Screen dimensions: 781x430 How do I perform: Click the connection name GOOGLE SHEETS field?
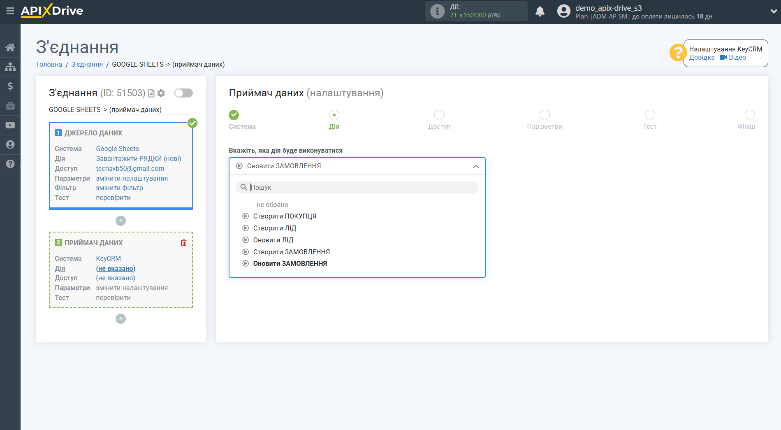click(x=121, y=109)
